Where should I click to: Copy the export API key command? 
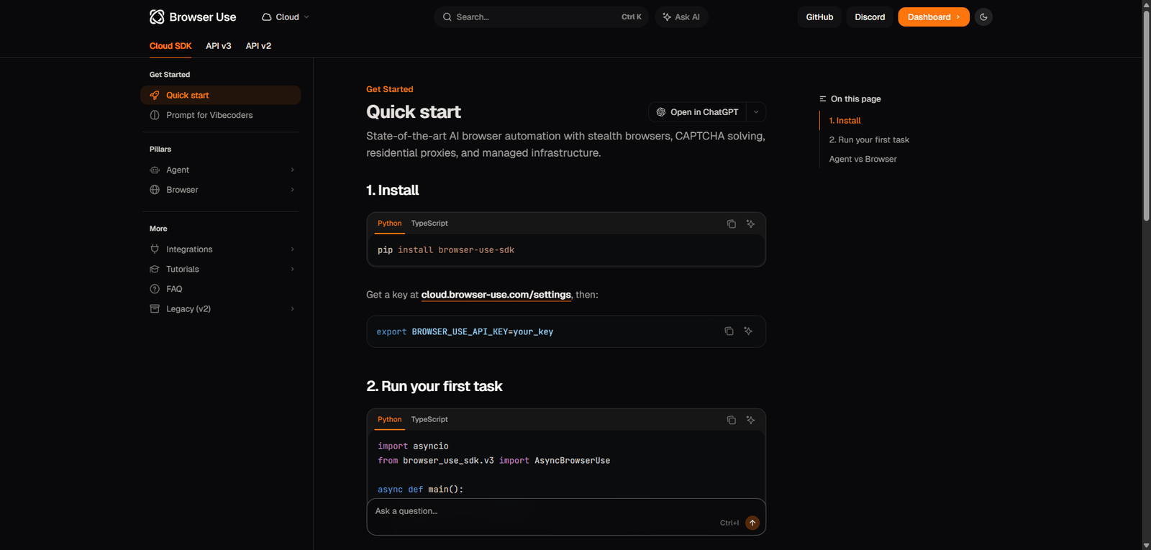click(x=729, y=331)
